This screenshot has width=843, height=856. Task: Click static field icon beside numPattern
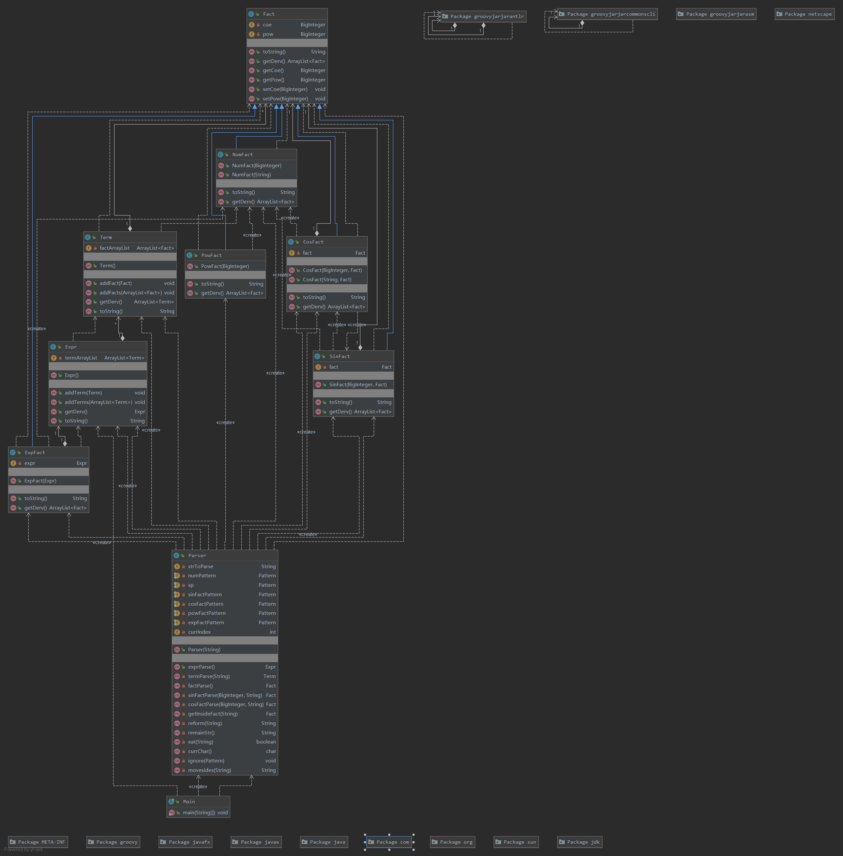[177, 576]
